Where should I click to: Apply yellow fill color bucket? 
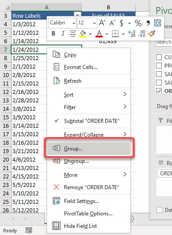point(83,34)
